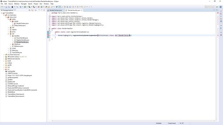Screen dimensions: 223x125
Task: Collapse the TutorialMod project node
Action: [x=2, y=13]
